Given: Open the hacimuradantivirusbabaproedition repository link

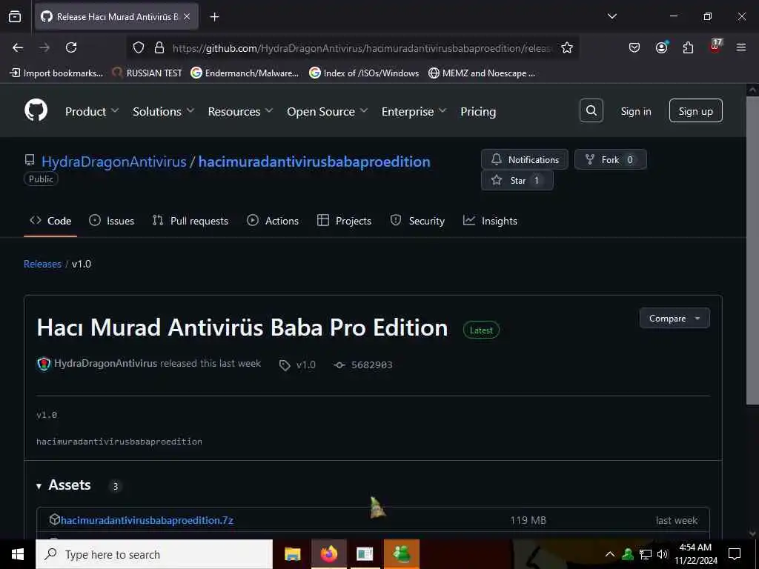Looking at the screenshot, I should [314, 162].
